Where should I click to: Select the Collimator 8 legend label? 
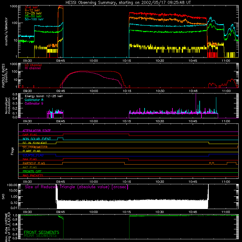[34, 100]
